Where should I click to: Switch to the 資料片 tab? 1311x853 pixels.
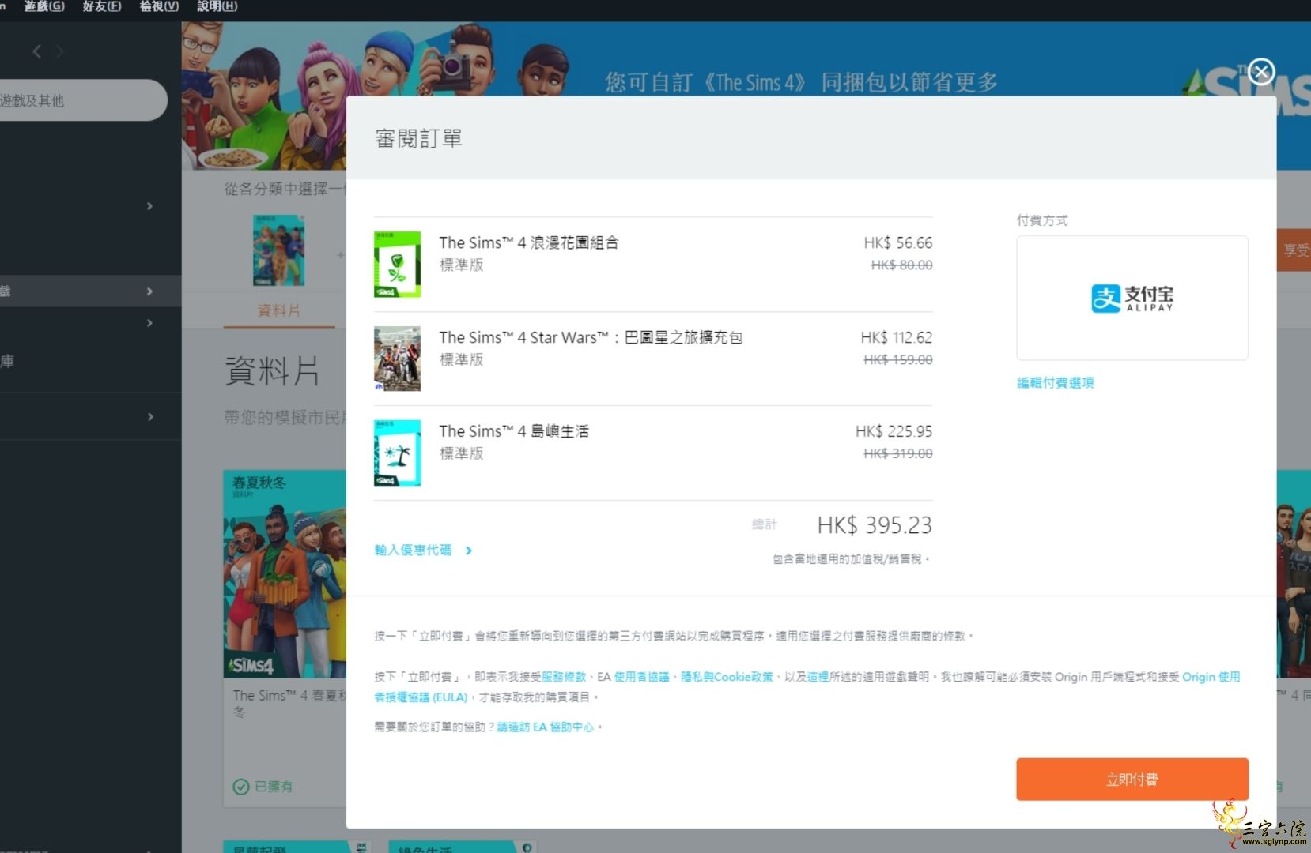point(279,311)
